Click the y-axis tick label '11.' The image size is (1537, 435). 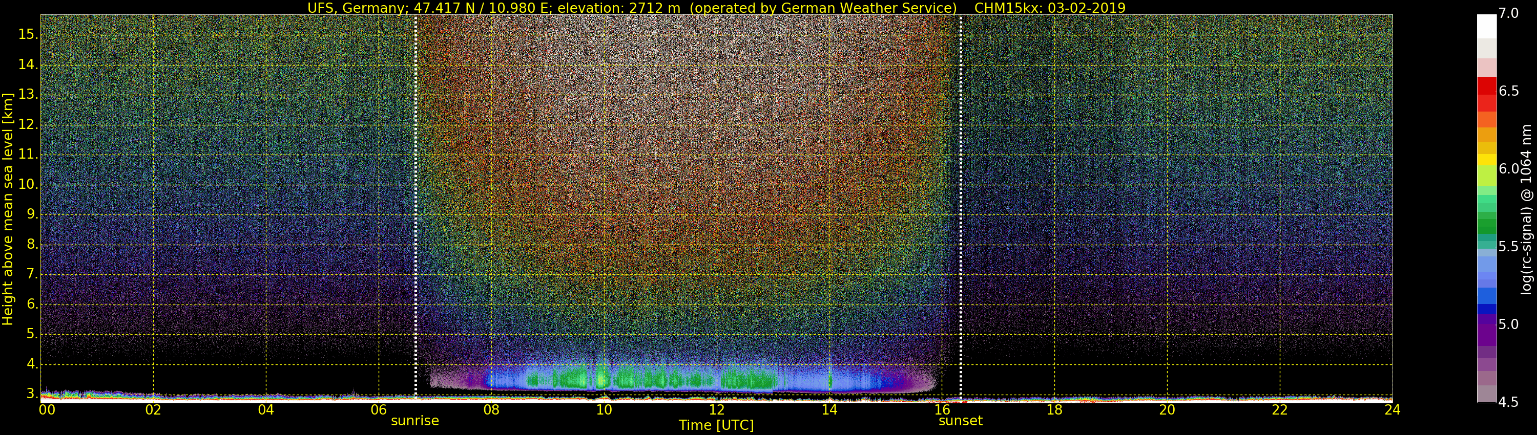click(x=28, y=155)
